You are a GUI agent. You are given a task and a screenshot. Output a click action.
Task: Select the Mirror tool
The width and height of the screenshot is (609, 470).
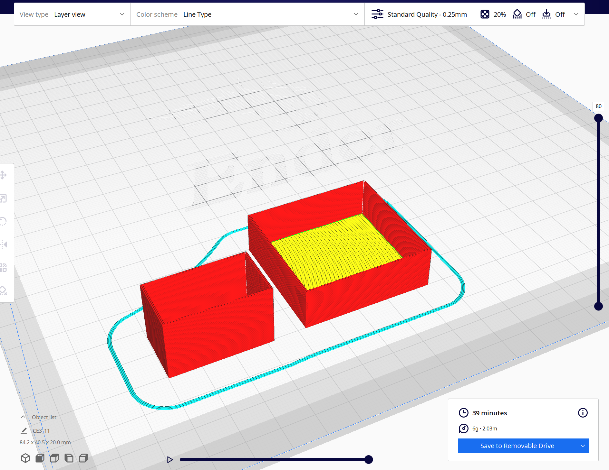point(4,244)
